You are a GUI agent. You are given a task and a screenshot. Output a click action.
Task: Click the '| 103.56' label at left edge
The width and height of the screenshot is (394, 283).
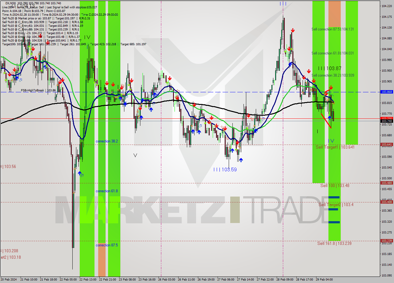9,166
